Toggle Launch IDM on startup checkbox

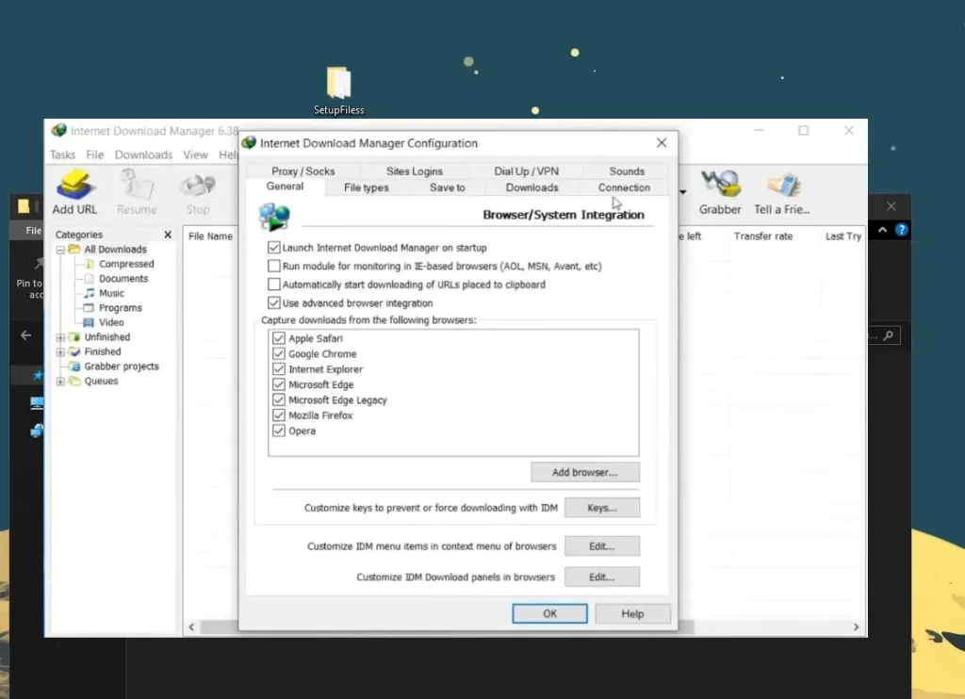(x=274, y=248)
